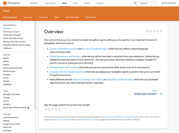Click the Knowledge Connectors beta flask icon
Screen dimensions: 179x133
[x=28, y=107]
